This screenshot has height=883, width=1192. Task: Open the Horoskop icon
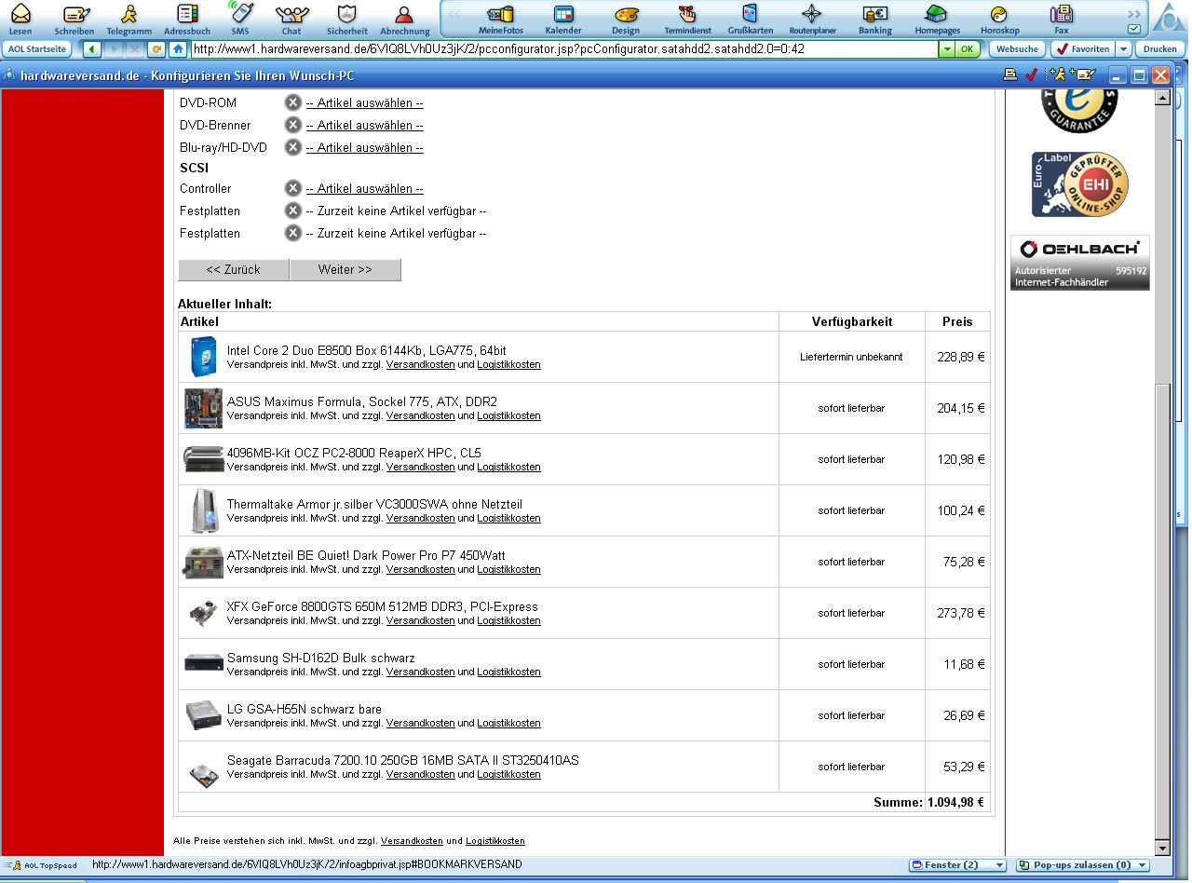999,18
